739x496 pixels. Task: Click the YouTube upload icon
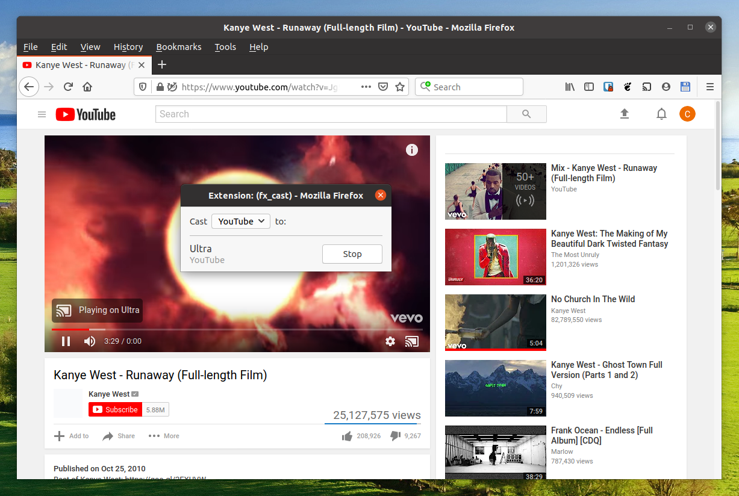click(625, 114)
